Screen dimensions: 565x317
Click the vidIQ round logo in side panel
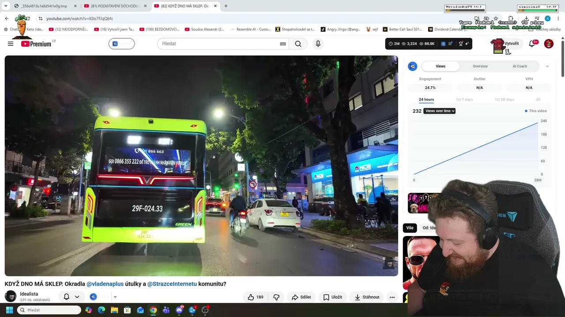pyautogui.click(x=413, y=66)
